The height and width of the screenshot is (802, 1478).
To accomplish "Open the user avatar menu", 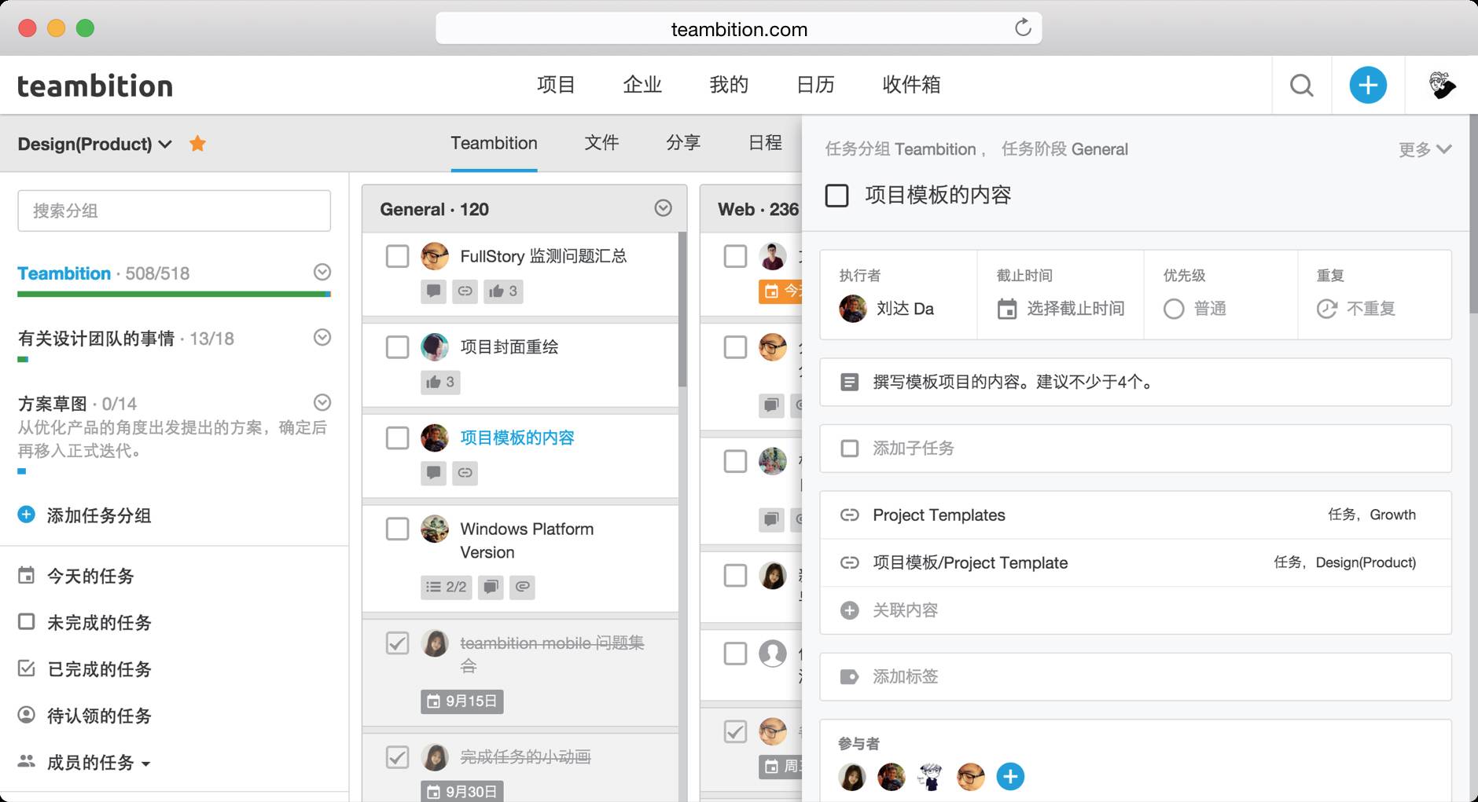I will [x=1441, y=85].
